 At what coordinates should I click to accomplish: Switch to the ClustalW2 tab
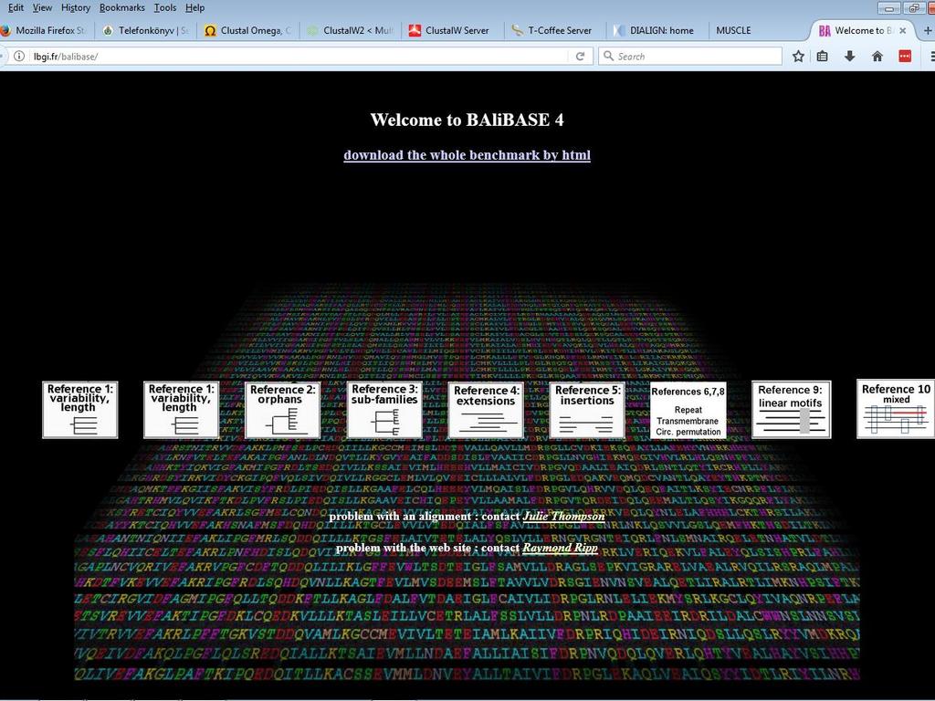pos(350,30)
